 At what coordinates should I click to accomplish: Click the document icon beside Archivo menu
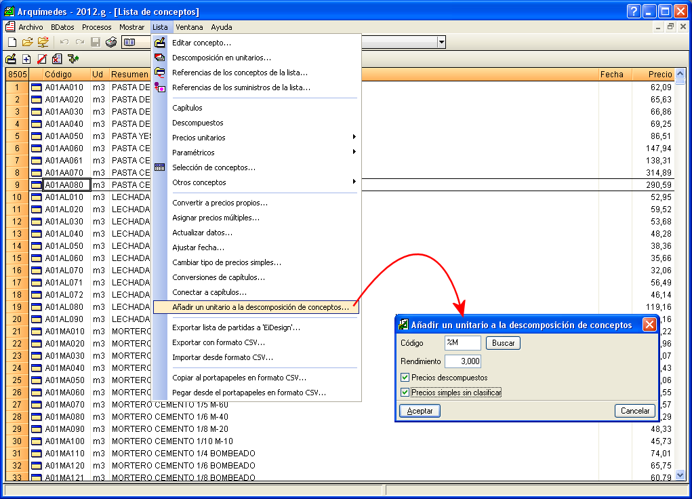point(9,27)
